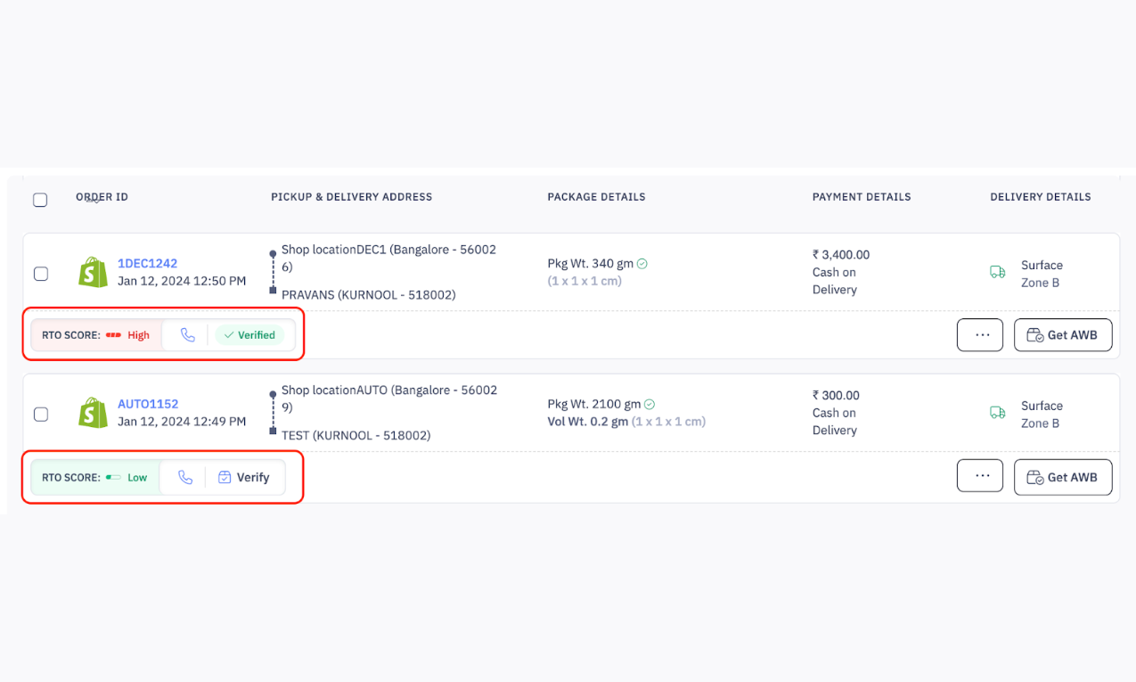This screenshot has width=1136, height=682.
Task: Click the truck icon in AUTO1152 delivery details
Action: click(997, 414)
